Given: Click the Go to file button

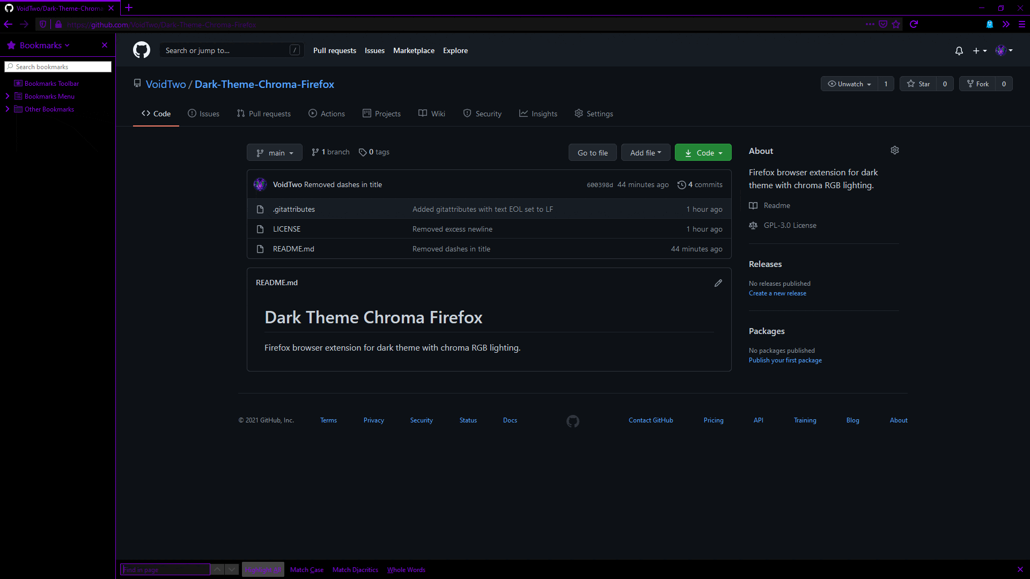Looking at the screenshot, I should click(593, 153).
